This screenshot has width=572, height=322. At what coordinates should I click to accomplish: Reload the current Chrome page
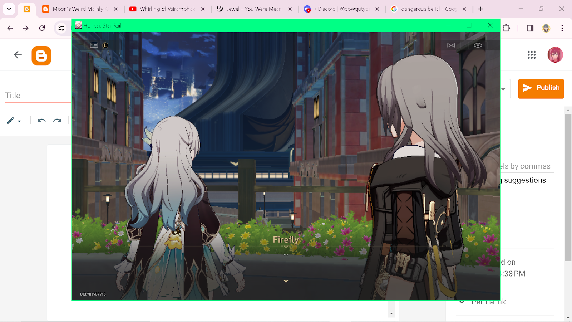pyautogui.click(x=42, y=28)
